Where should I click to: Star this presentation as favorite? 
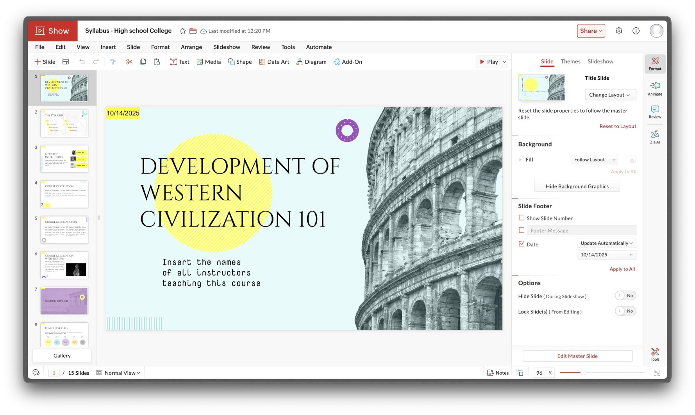[x=182, y=31]
